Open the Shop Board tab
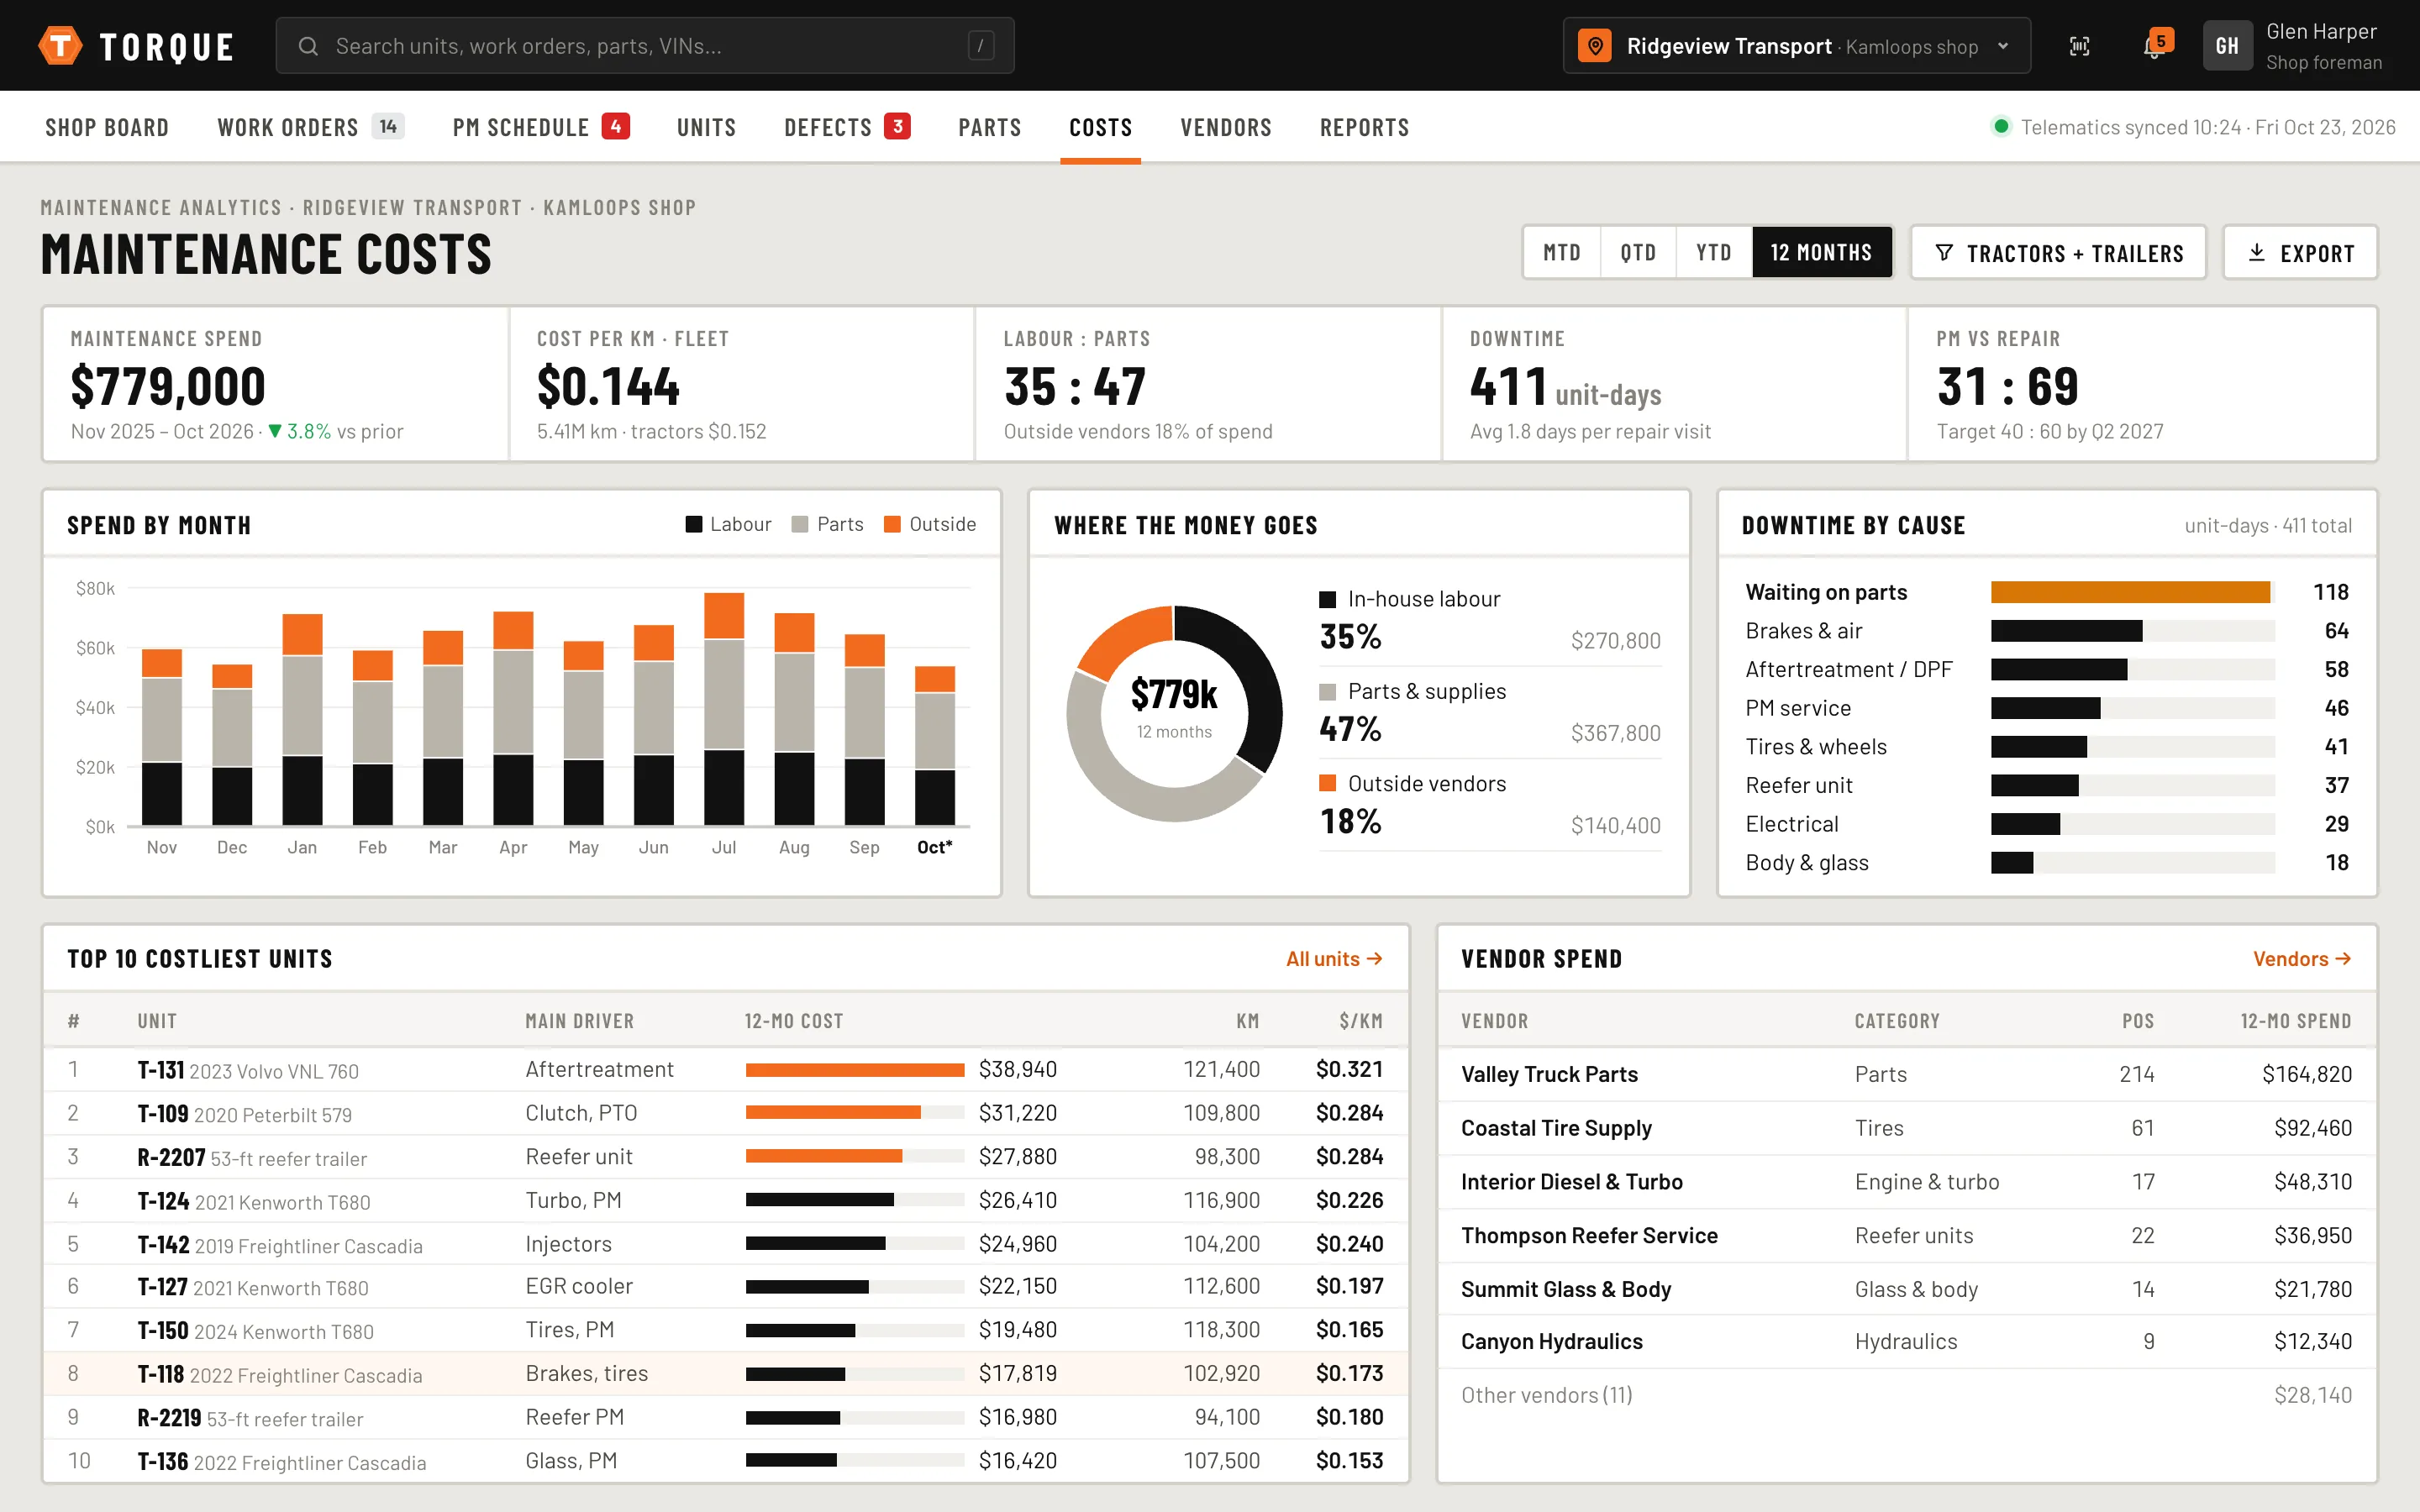The image size is (2420, 1512). click(x=107, y=127)
